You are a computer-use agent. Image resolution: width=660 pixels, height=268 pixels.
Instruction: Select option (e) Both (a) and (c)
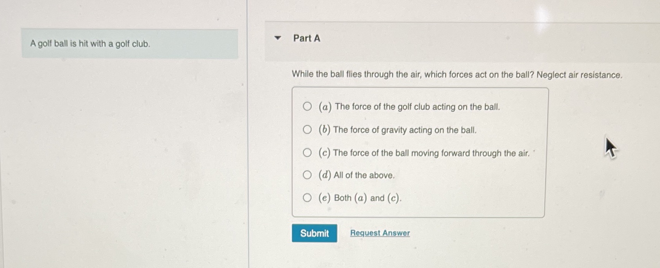click(307, 197)
